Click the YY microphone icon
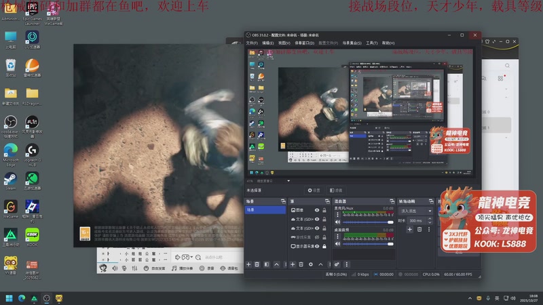 click(124, 268)
